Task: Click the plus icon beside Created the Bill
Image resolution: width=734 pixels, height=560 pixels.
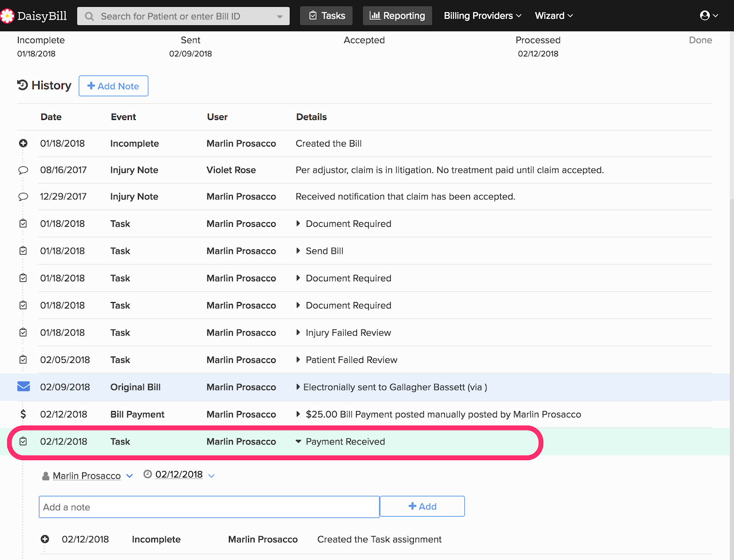Action: (x=23, y=143)
